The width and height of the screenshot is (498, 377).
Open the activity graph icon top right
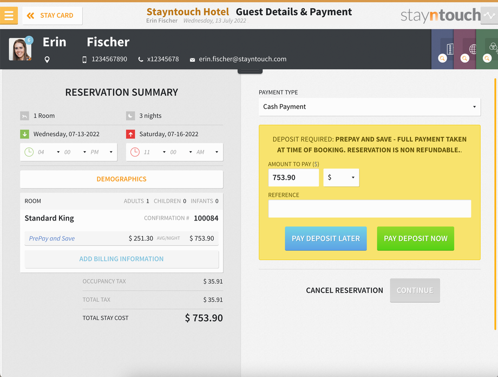(x=489, y=15)
